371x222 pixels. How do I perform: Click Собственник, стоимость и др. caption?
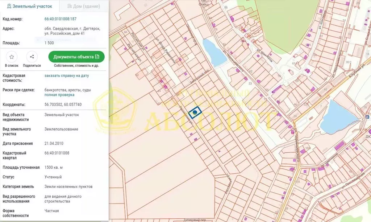[x=76, y=66]
